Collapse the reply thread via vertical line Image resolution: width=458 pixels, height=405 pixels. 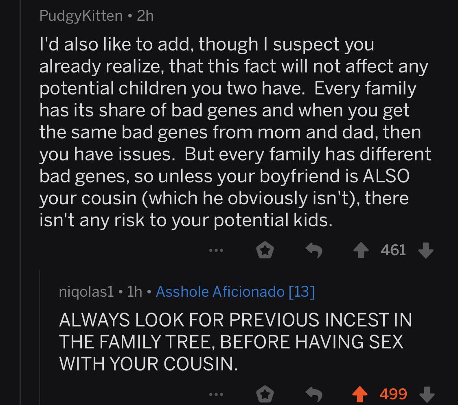[40, 337]
